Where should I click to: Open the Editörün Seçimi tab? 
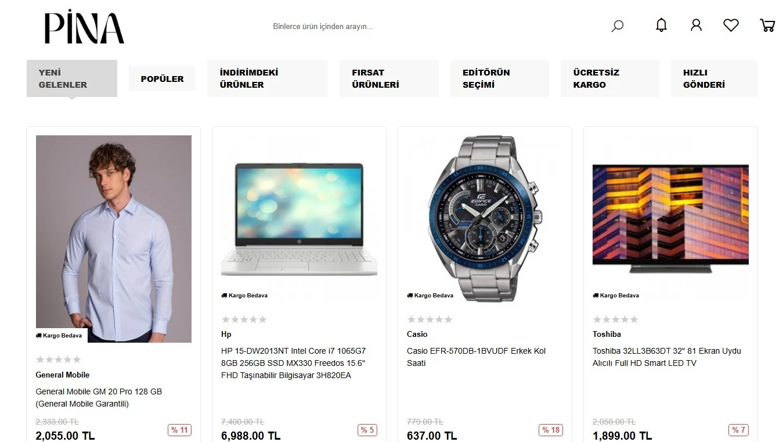pyautogui.click(x=499, y=78)
